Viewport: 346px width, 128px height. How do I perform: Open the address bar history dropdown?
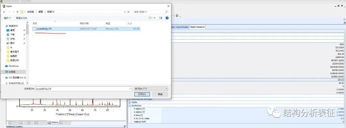[125, 12]
